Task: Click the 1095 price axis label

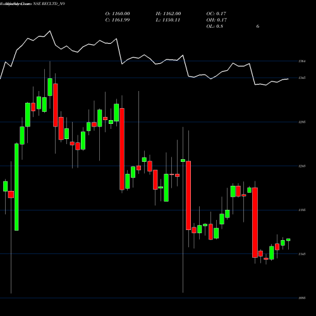Action: 302,298
